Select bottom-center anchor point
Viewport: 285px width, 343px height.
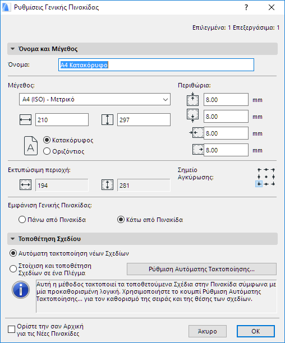[266, 184]
